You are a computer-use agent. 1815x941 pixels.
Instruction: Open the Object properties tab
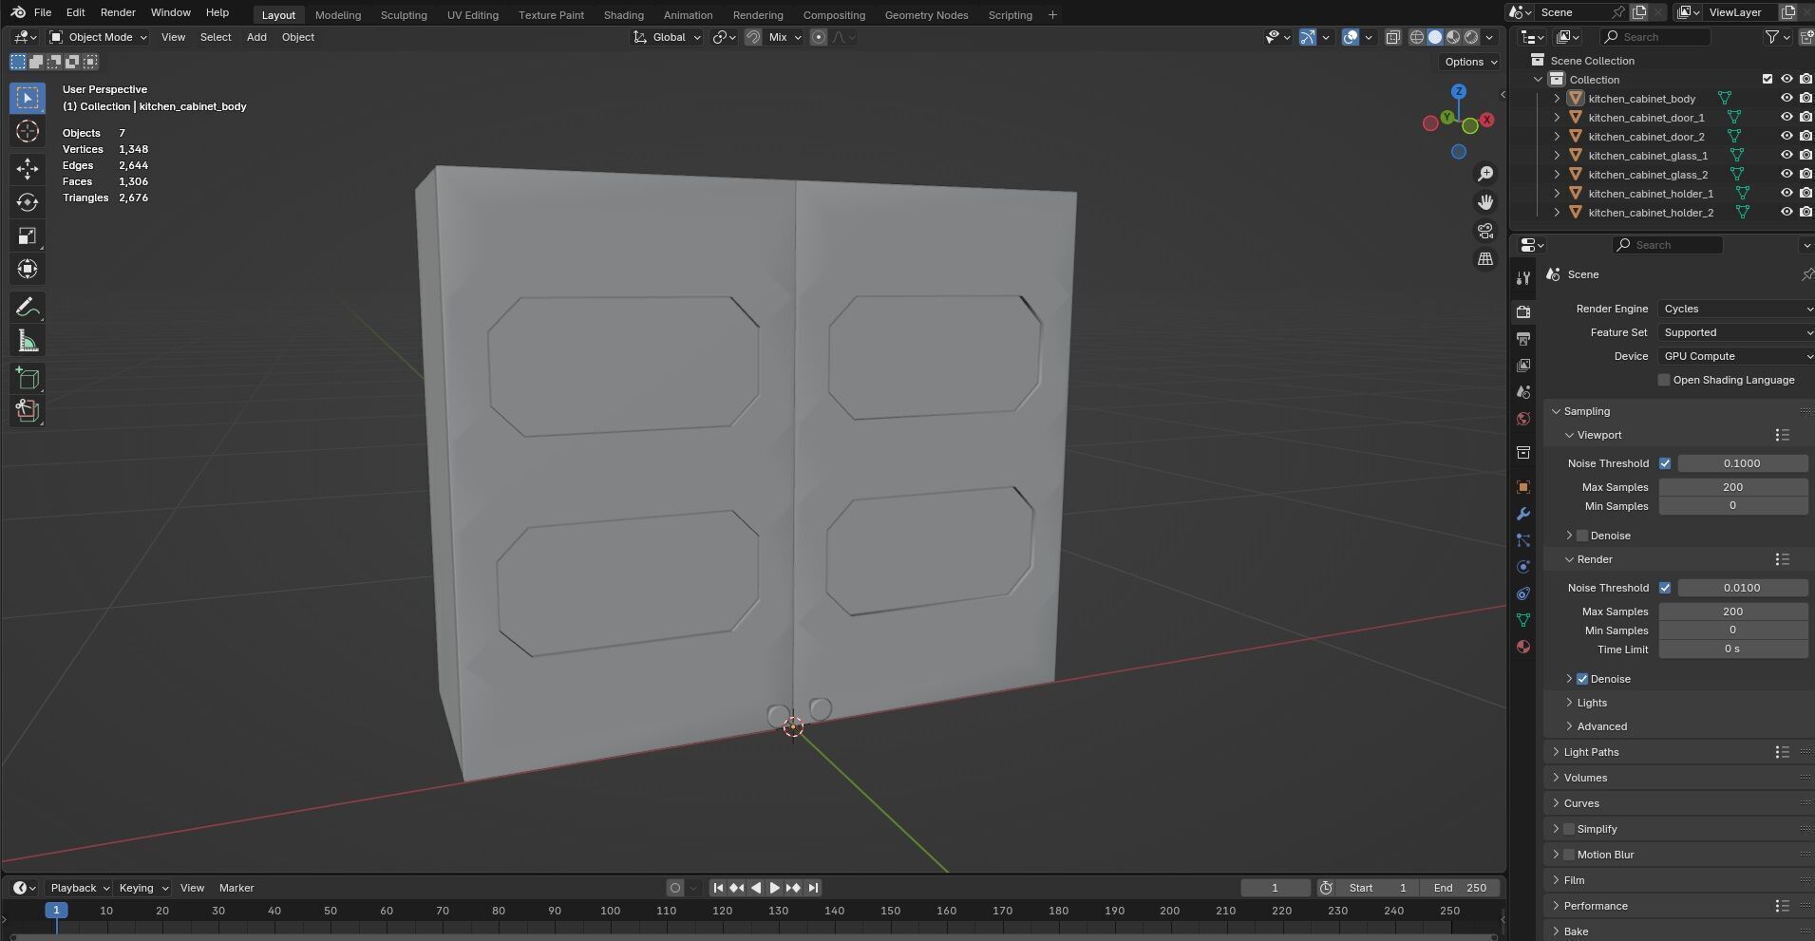1523,487
